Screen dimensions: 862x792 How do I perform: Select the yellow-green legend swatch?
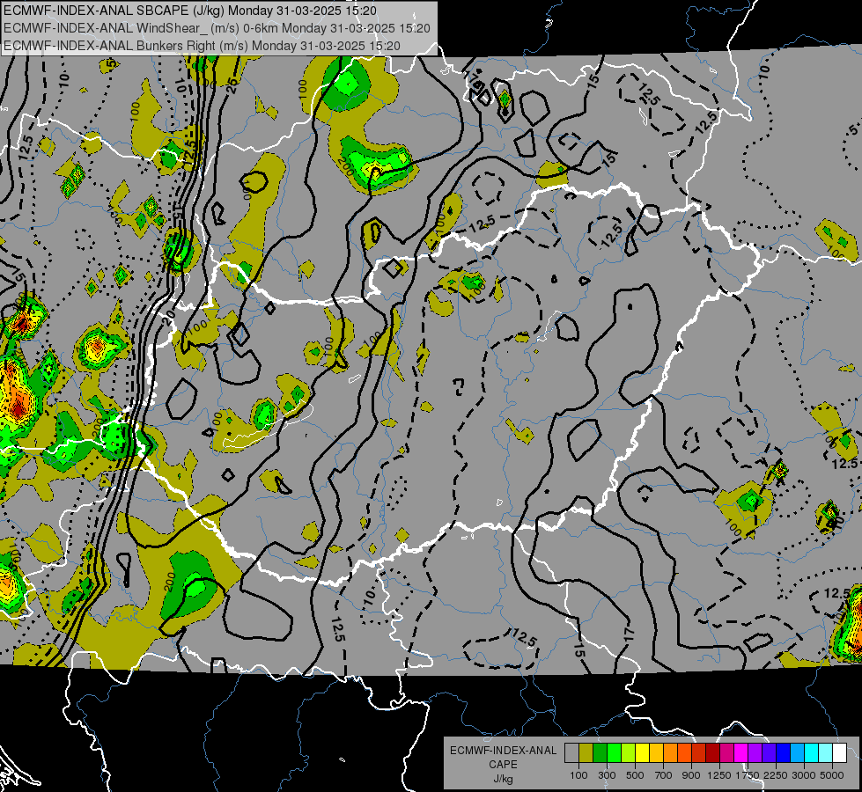(628, 752)
